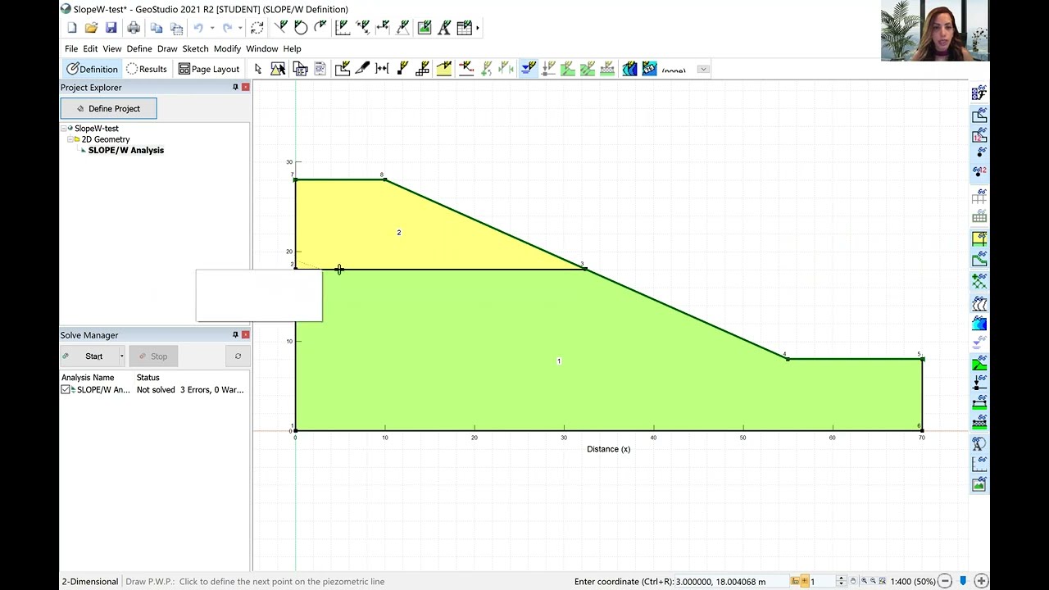Select the Sketch Lines tool
The width and height of the screenshot is (1049, 590).
[280, 28]
